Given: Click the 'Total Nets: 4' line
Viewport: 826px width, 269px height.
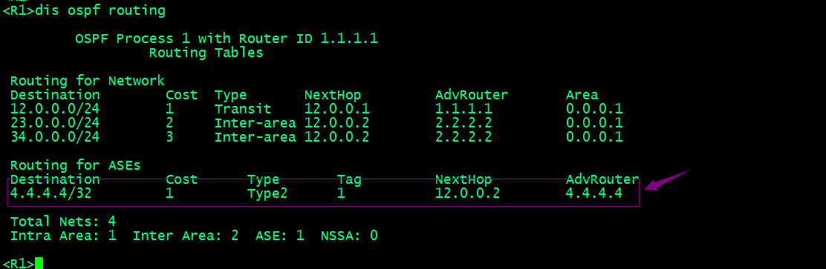Looking at the screenshot, I should coord(62,221).
